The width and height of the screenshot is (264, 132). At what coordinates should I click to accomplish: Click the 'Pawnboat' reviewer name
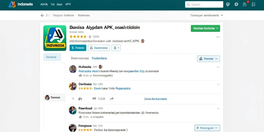85,108
